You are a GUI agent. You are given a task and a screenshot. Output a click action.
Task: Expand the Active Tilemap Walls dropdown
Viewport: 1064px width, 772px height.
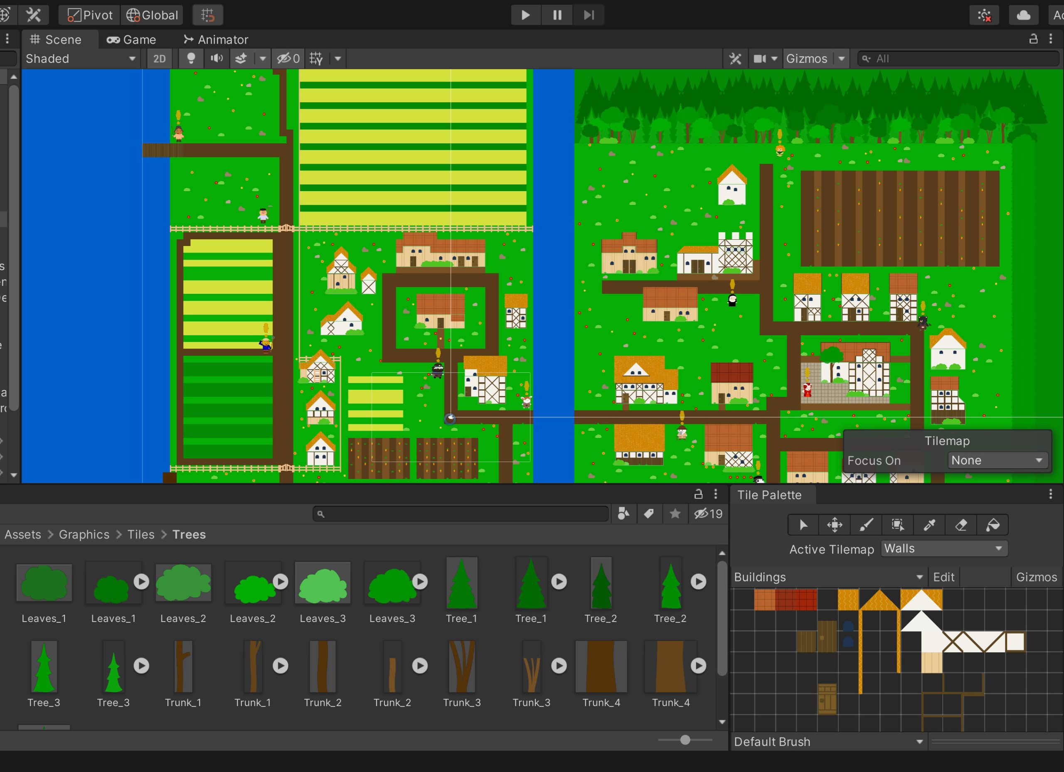pyautogui.click(x=944, y=549)
